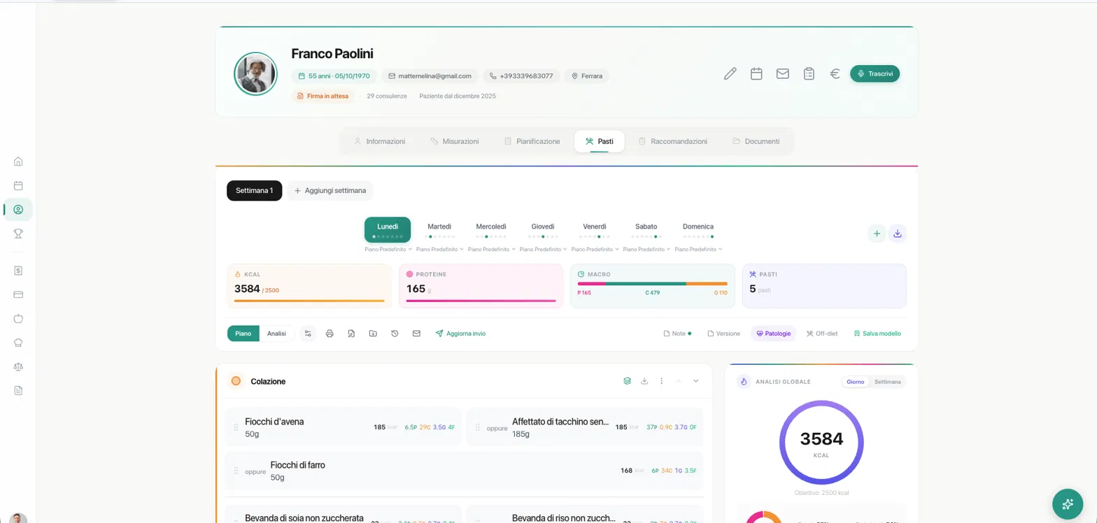
Task: Click the macro distribution colored bar
Action: point(653,284)
